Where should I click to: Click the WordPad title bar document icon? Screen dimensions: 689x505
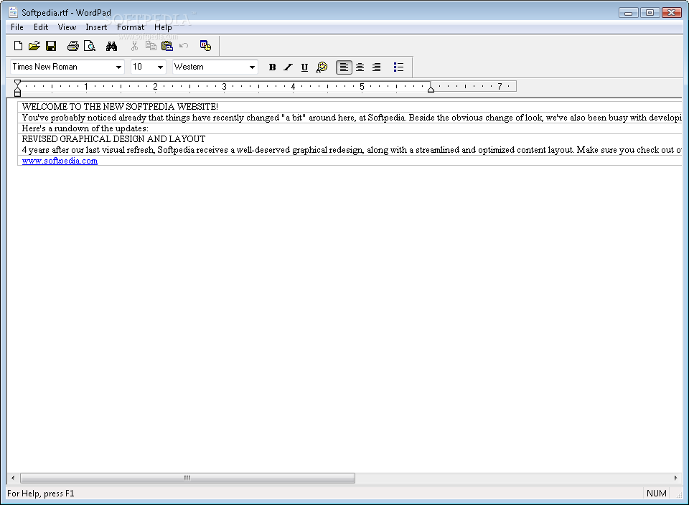[13, 12]
